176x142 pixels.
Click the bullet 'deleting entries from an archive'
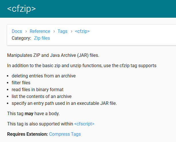(44, 76)
